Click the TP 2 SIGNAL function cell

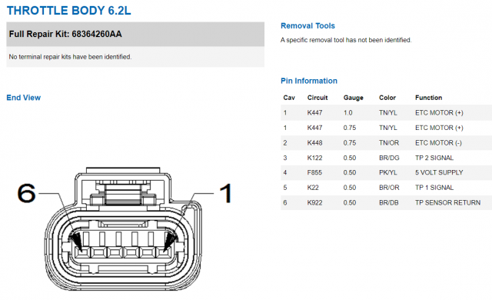coord(434,158)
